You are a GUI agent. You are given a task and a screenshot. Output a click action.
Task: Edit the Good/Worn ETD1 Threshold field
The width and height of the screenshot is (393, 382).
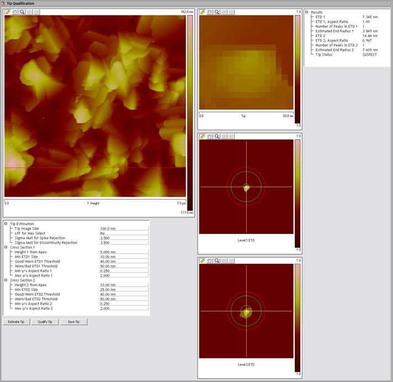pos(124,261)
